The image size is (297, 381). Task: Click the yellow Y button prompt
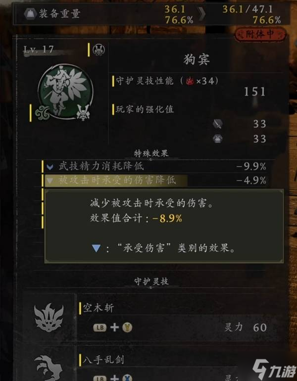(127, 328)
